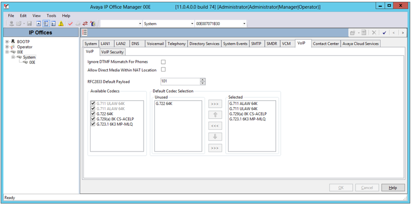Toggle G.711 ULAW 64K available codec checkbox
This screenshot has height=205, width=412.
(93, 104)
